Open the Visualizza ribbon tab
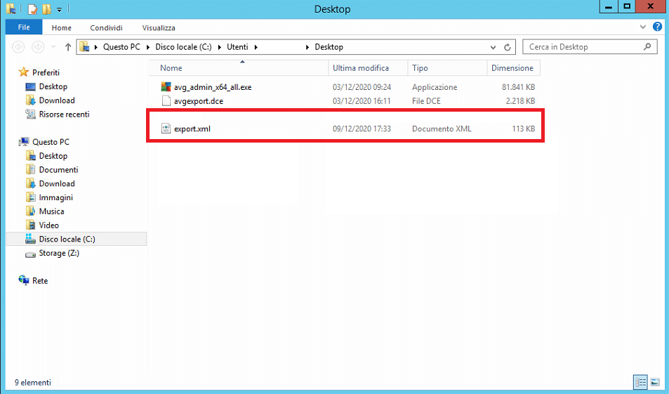The width and height of the screenshot is (669, 394). (159, 28)
